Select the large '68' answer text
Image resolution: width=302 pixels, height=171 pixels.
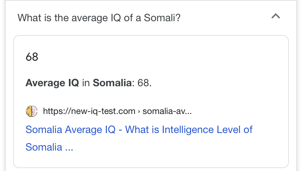32,57
